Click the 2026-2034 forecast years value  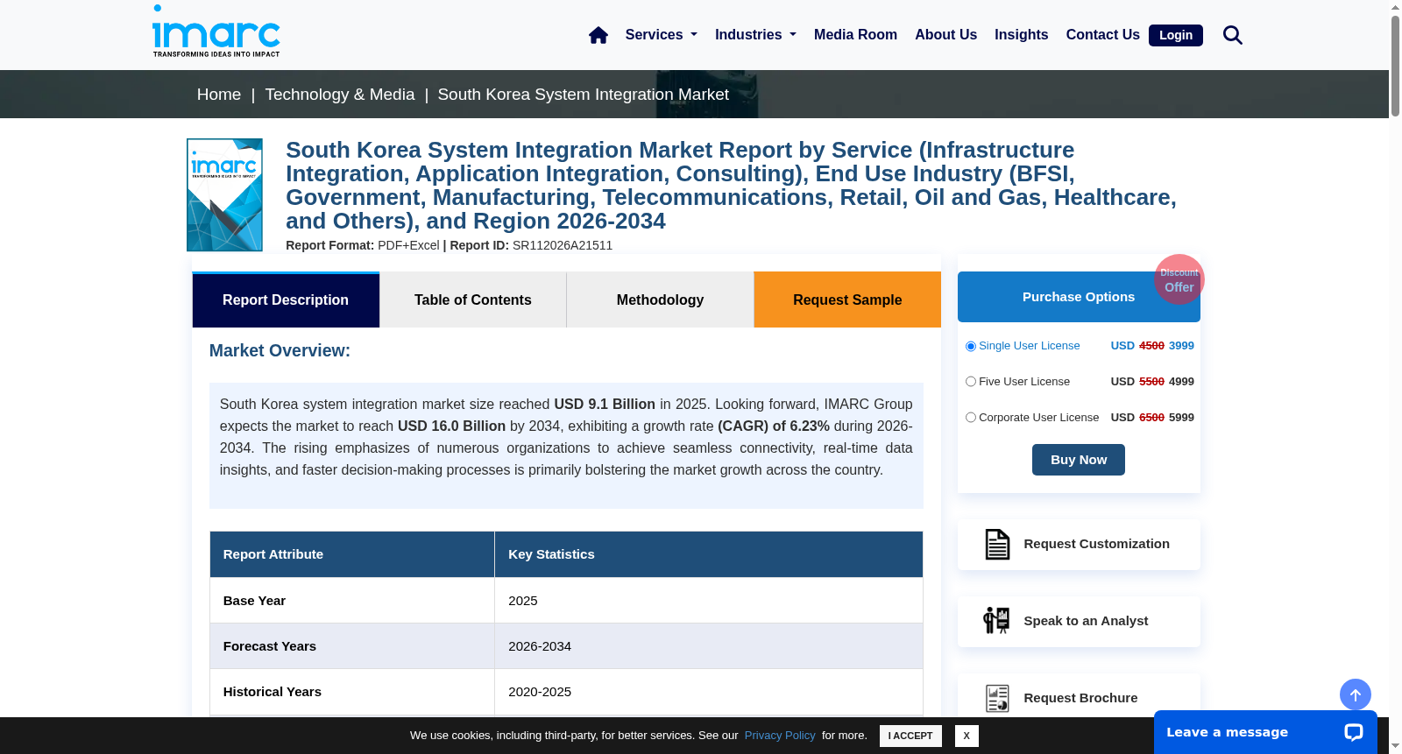click(x=540, y=646)
